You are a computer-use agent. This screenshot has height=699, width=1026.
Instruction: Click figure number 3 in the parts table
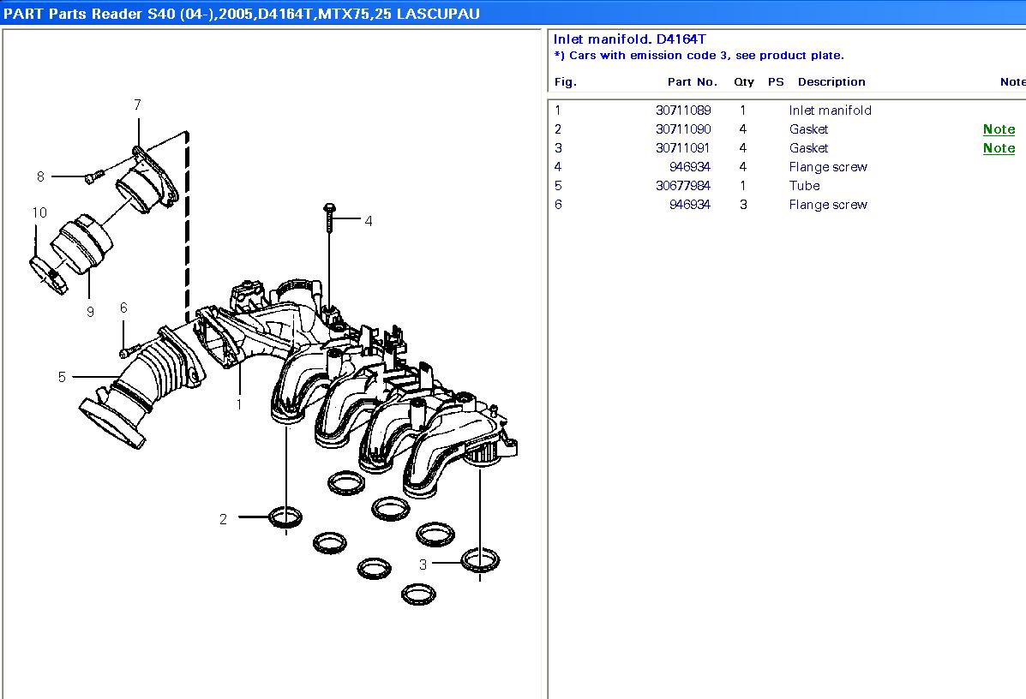557,148
